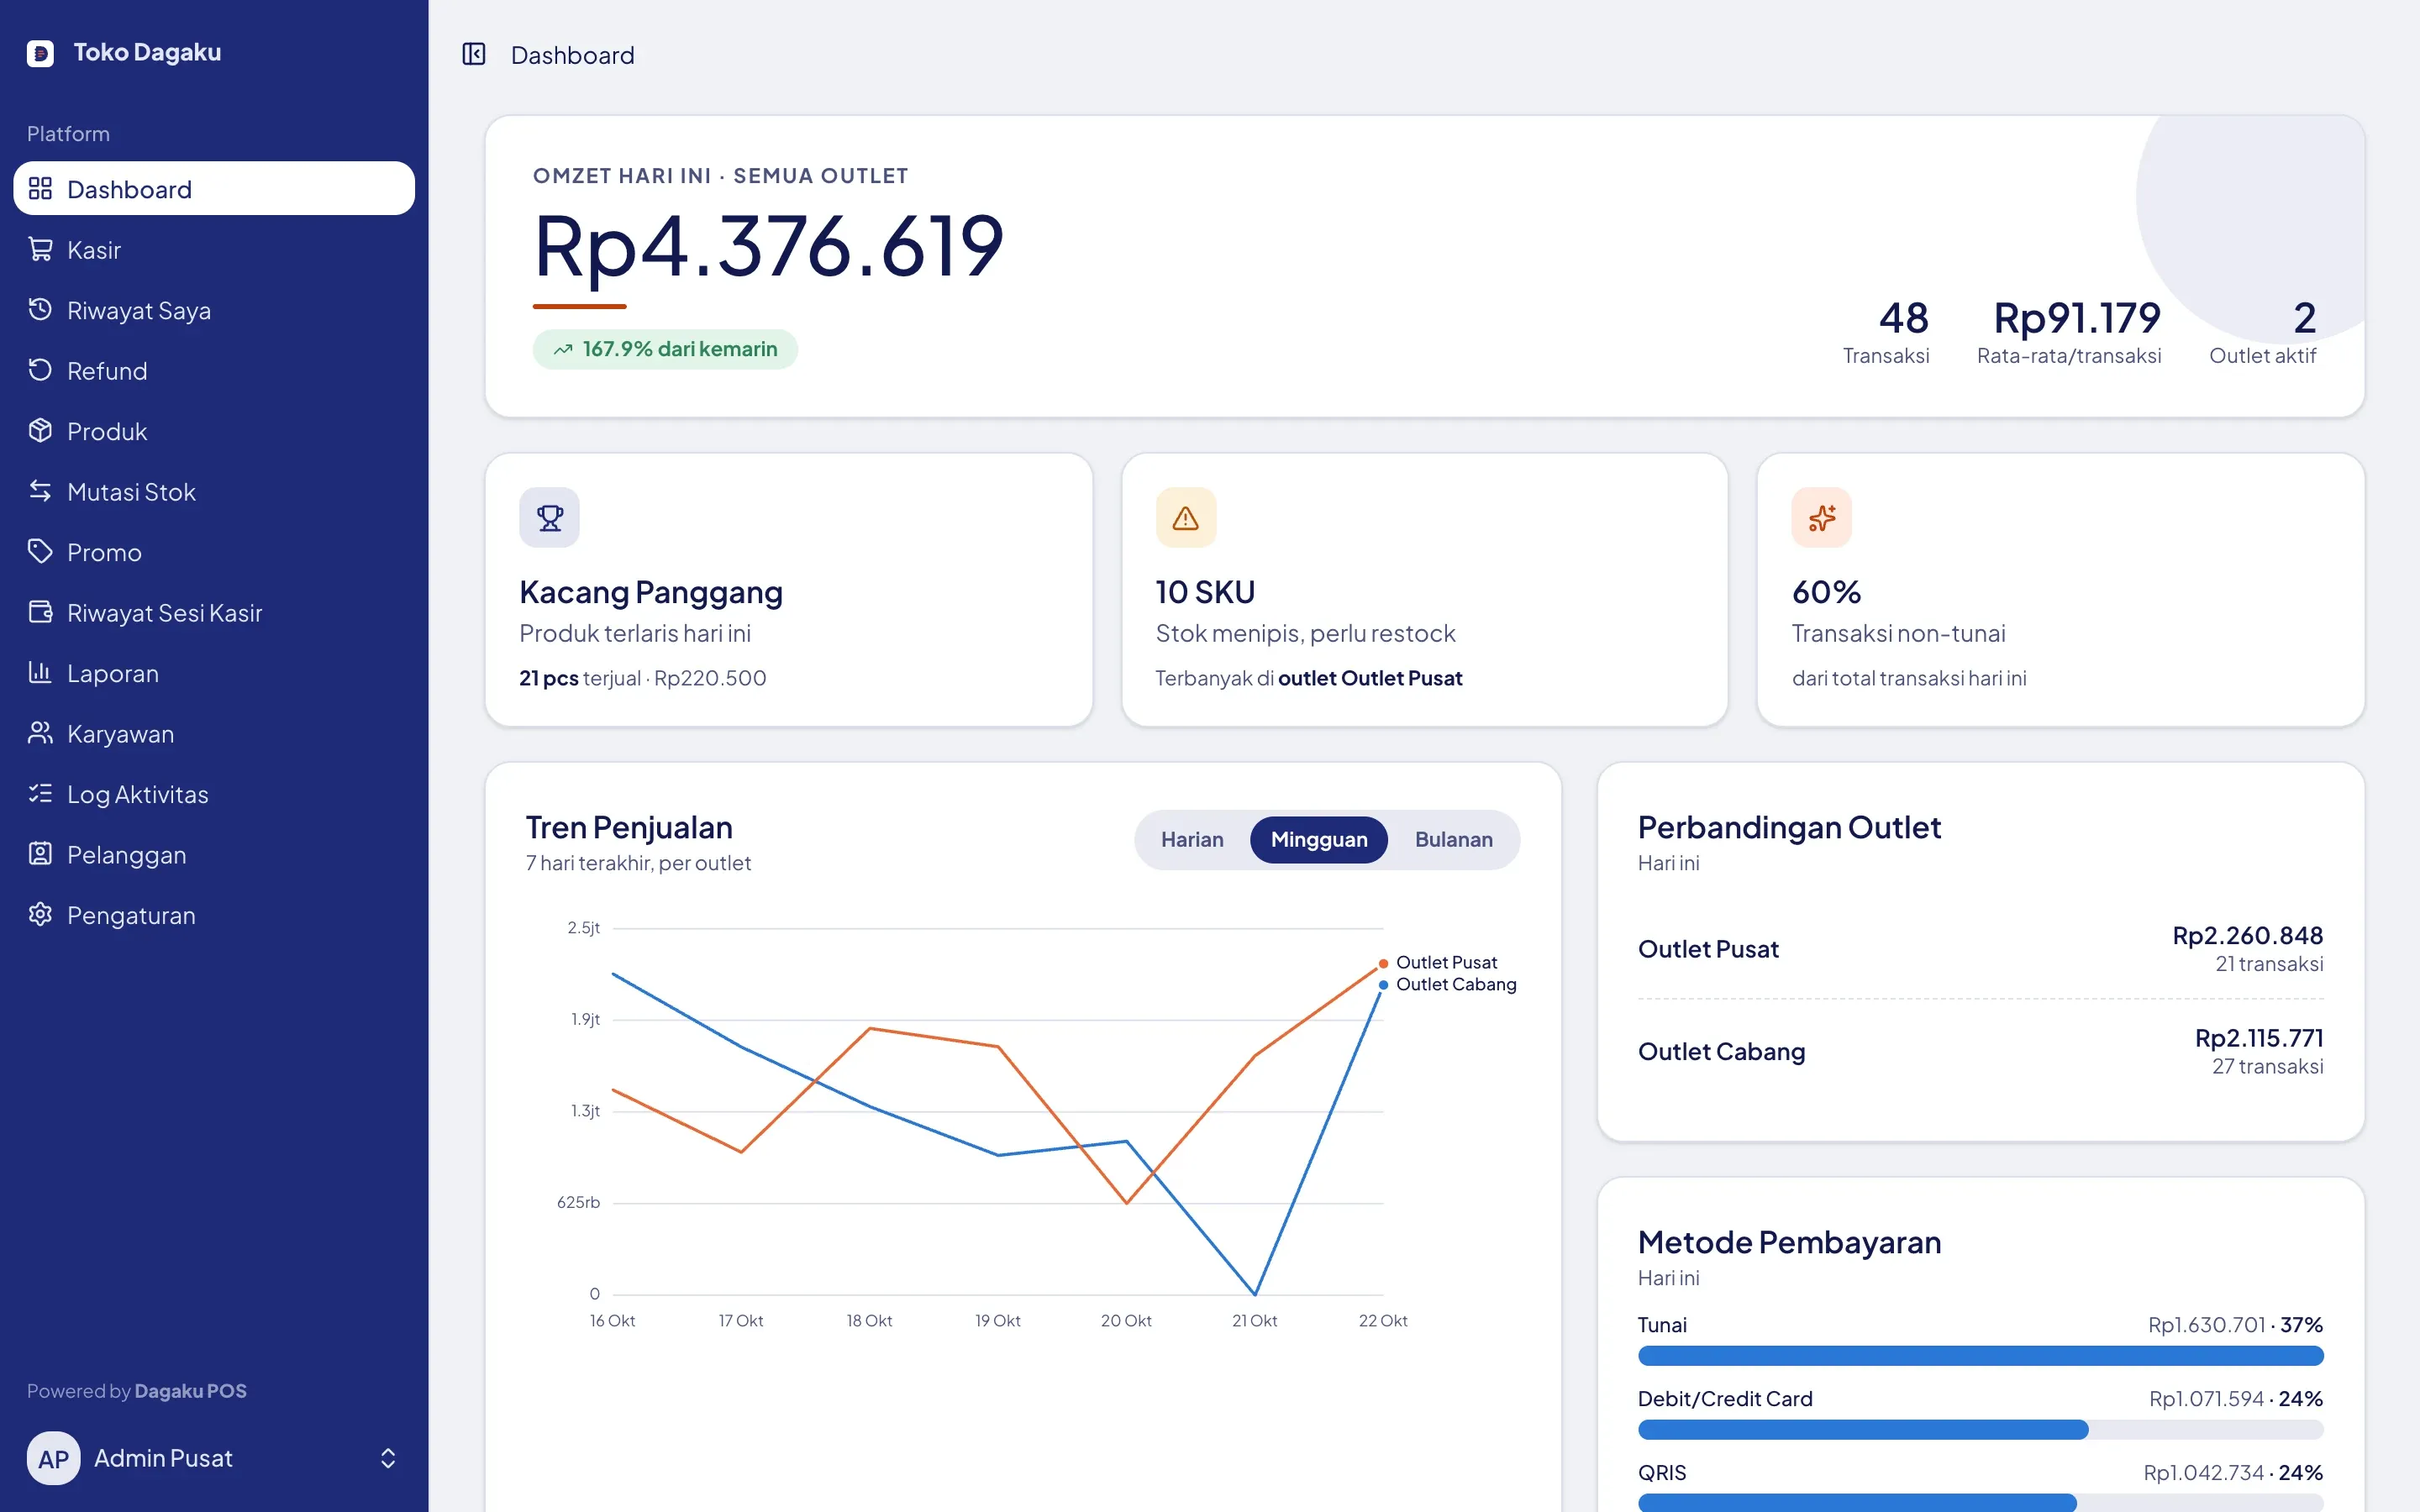The height and width of the screenshot is (1512, 2420).
Task: Click the Produk box icon
Action: pyautogui.click(x=40, y=431)
